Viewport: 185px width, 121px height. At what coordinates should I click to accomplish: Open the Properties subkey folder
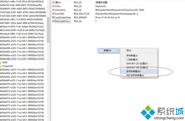point(8,66)
